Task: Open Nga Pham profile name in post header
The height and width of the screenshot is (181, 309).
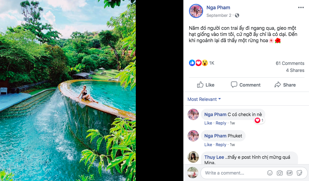Action: pos(218,8)
